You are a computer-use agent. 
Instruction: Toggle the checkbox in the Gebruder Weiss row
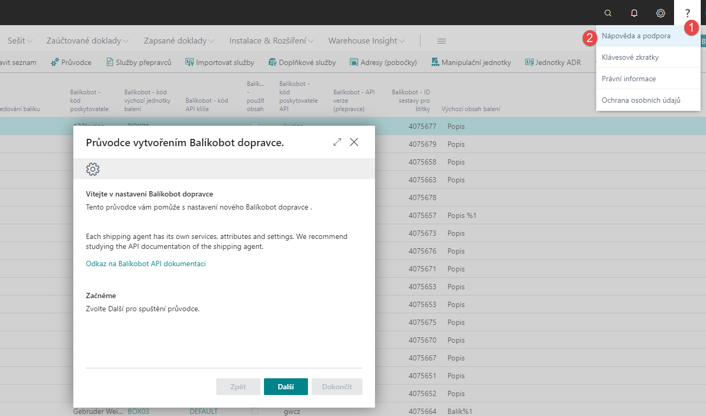pyautogui.click(x=255, y=411)
